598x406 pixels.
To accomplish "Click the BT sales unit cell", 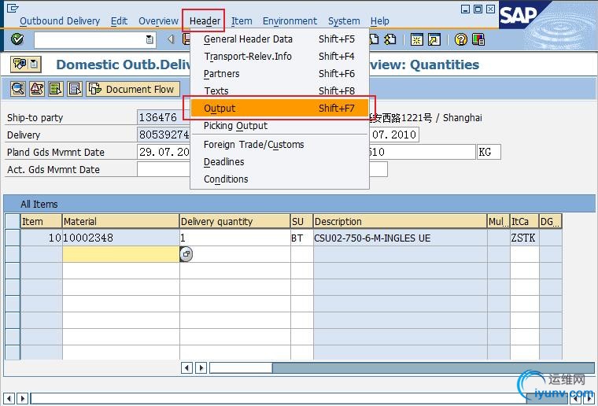I will pos(301,238).
